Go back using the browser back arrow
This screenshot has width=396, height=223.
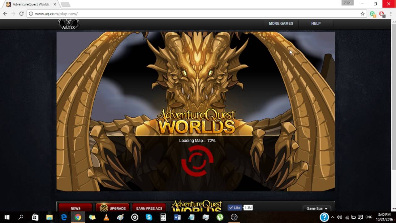(x=5, y=14)
